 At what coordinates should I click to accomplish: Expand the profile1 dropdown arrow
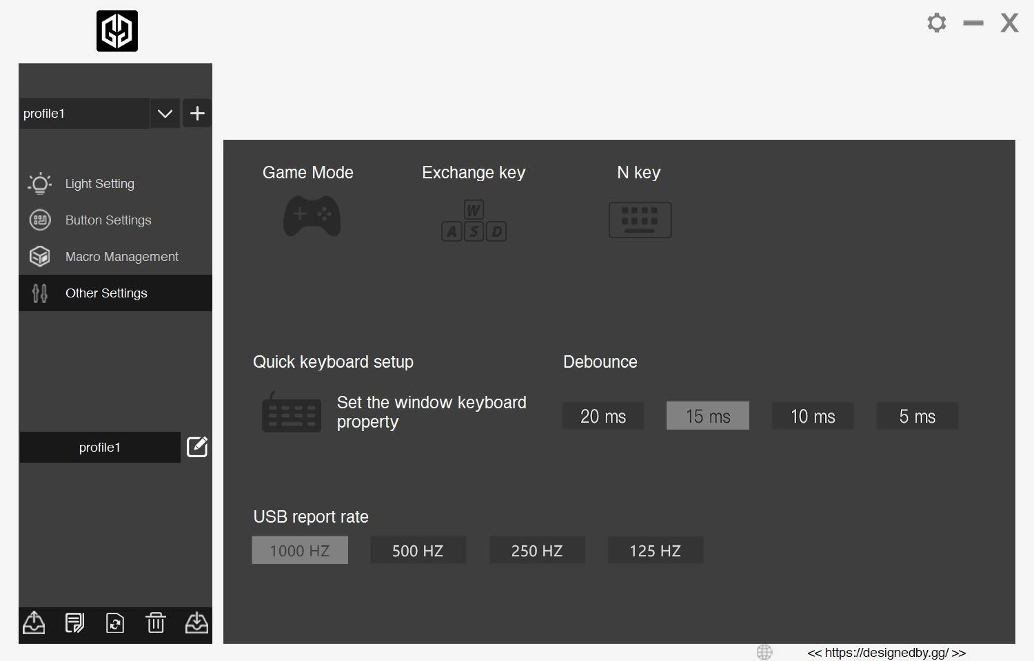click(165, 113)
